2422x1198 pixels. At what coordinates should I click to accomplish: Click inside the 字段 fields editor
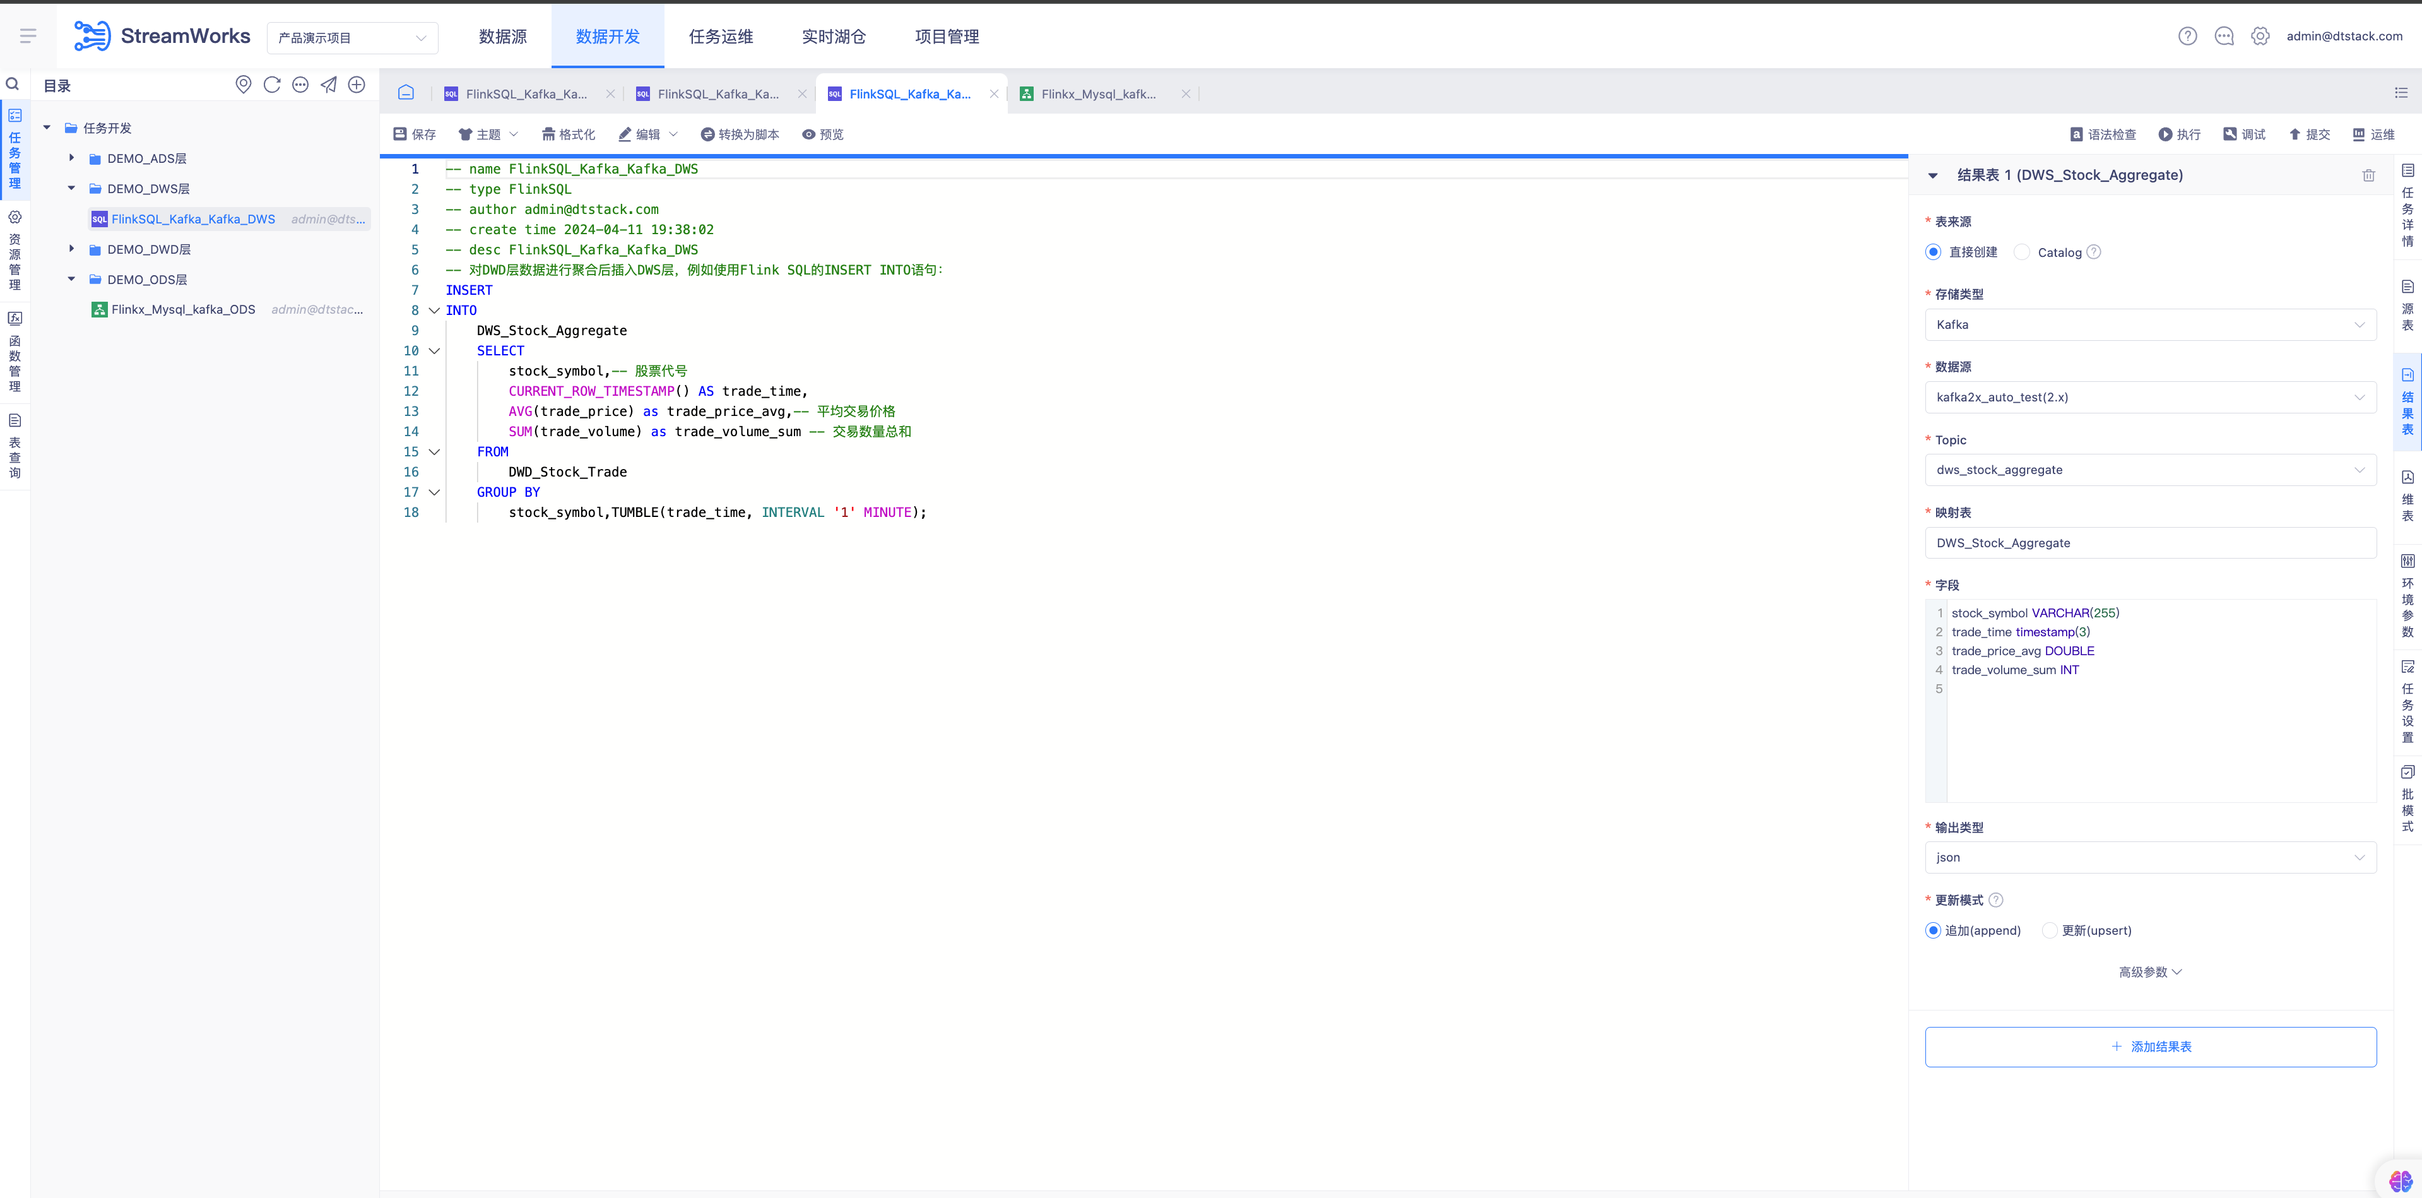pyautogui.click(x=2150, y=701)
